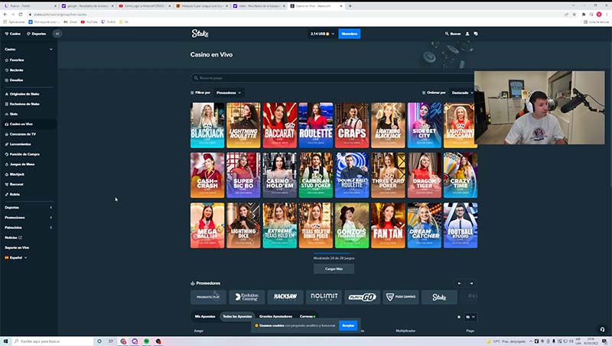
Task: Click previous arrow in Proveedores carousel
Action: (460, 283)
